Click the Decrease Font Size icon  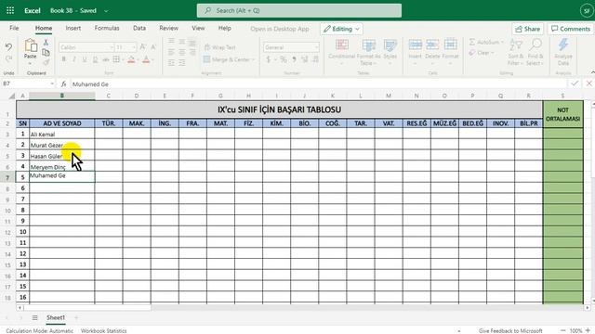(153, 47)
